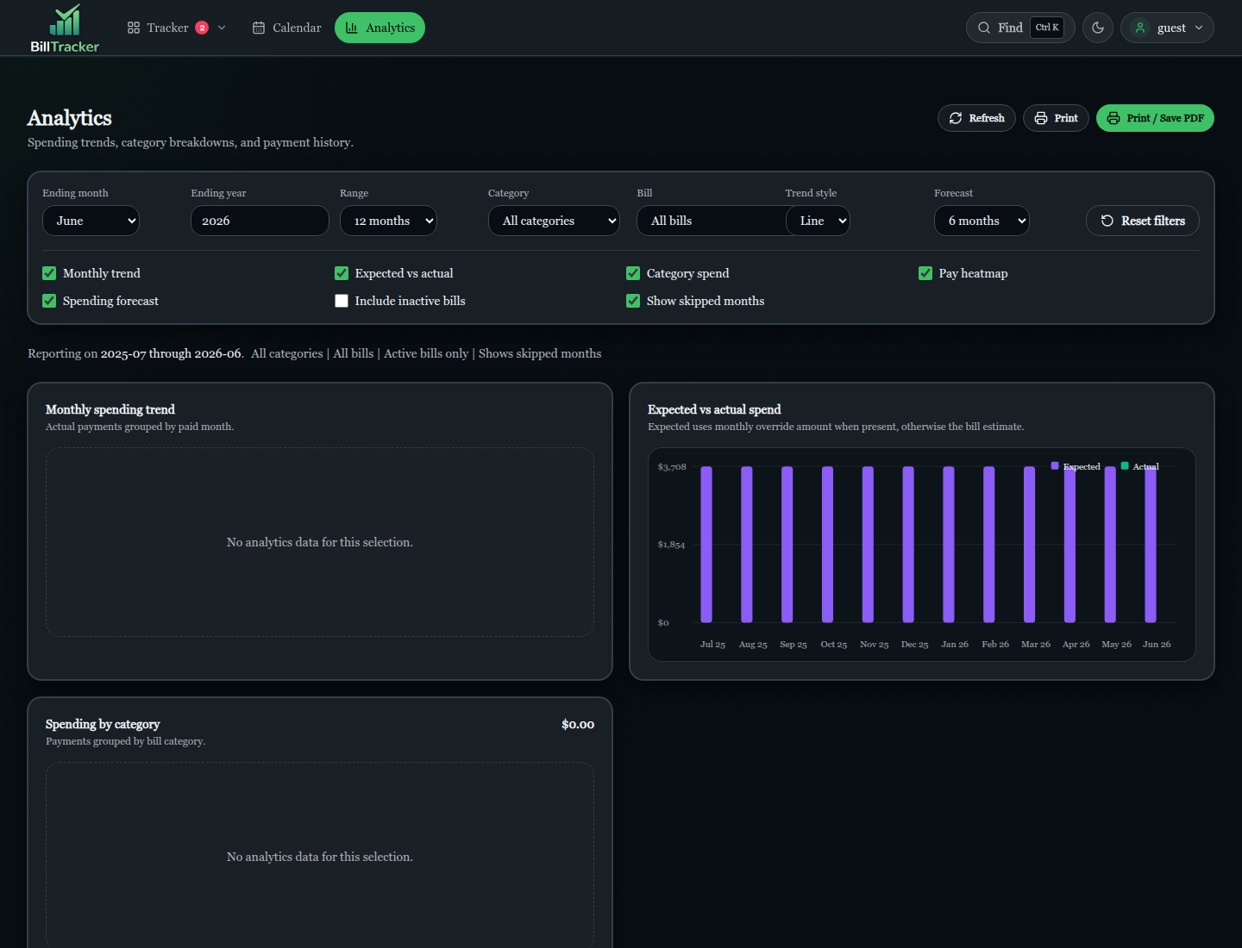
Task: Click the Dec 25 expected bar
Action: click(908, 544)
